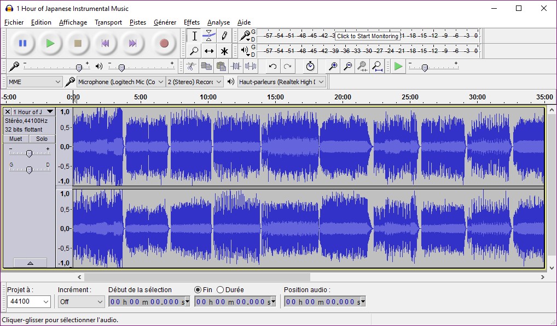
Task: Click the Zoom In magnifier
Action: point(333,67)
